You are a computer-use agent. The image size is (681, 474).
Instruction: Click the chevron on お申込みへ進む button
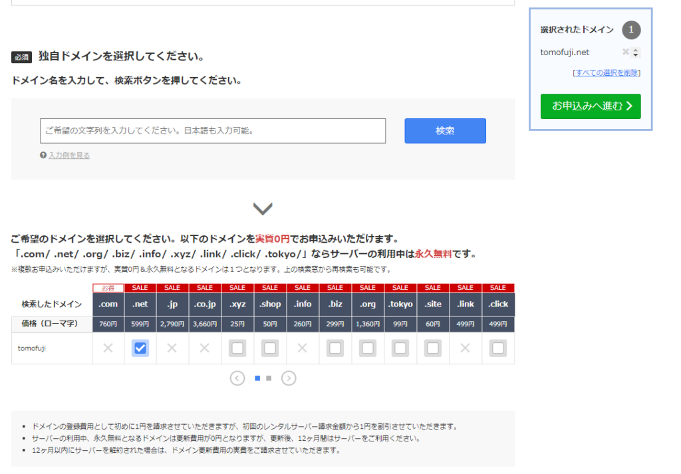[629, 106]
